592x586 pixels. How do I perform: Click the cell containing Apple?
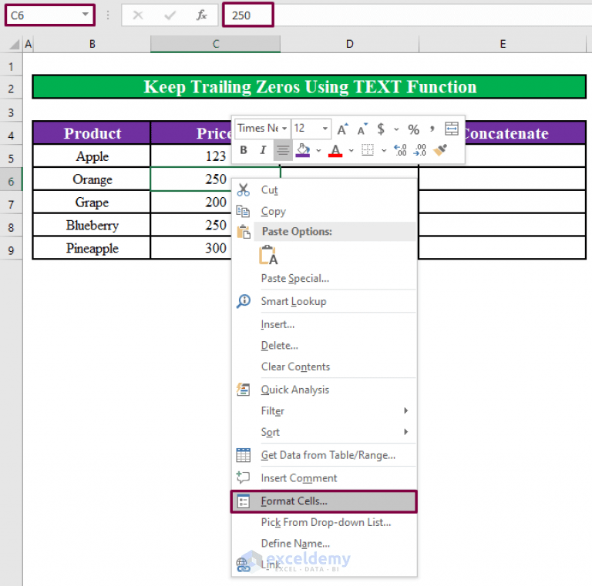[x=92, y=156]
